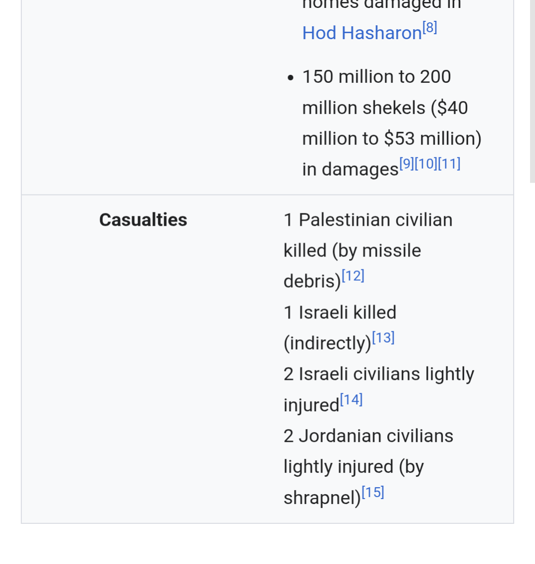This screenshot has width=535, height=564.
Task: Click the "150 million to 200" text
Action: coord(376,77)
